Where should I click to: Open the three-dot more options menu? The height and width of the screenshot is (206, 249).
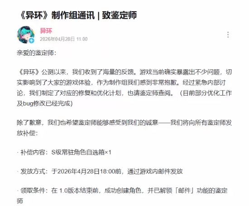(x=228, y=34)
